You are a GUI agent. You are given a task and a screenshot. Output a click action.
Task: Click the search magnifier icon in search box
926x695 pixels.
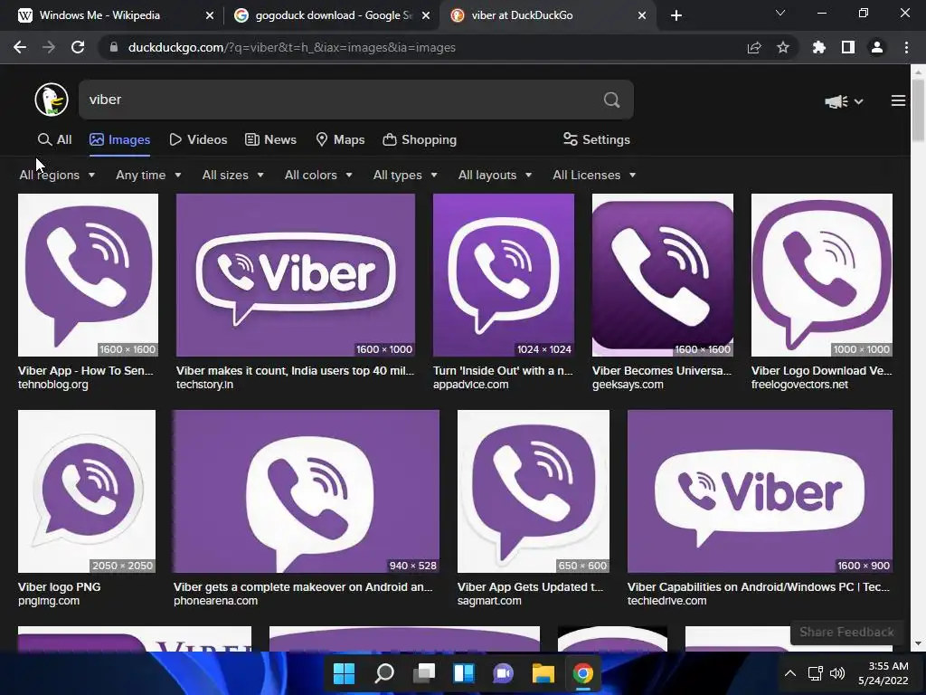[x=612, y=100]
